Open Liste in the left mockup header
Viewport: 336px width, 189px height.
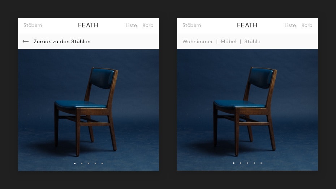tap(131, 25)
